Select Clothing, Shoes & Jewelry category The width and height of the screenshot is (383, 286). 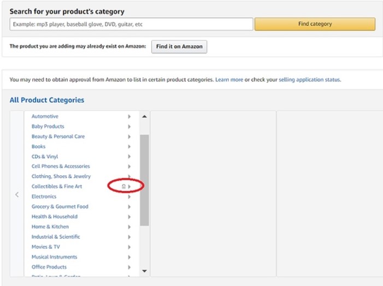[61, 176]
